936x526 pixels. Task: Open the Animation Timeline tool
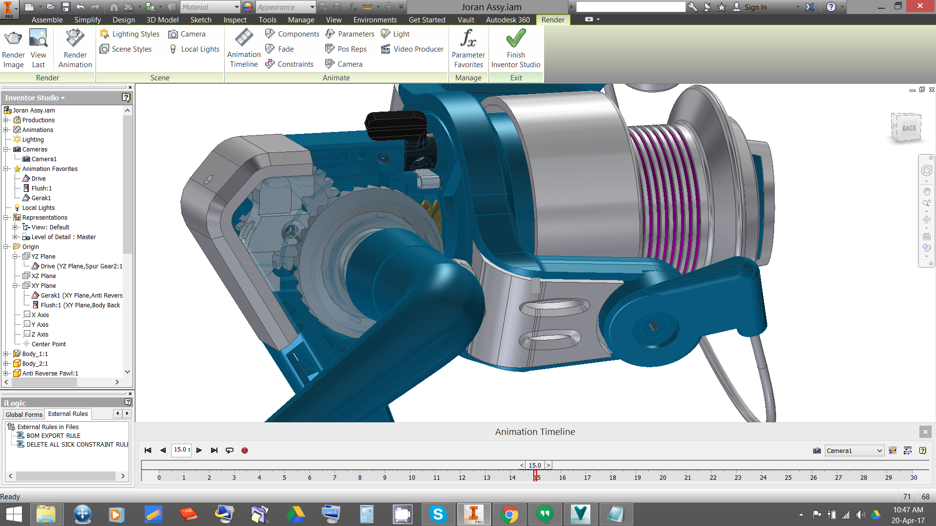244,48
